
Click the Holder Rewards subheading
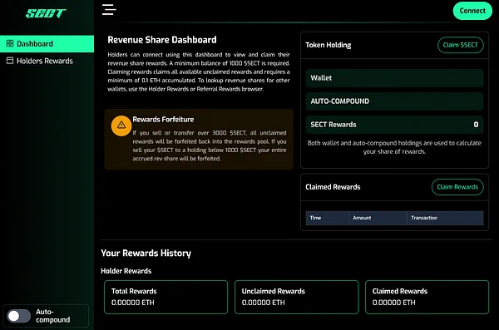126,271
